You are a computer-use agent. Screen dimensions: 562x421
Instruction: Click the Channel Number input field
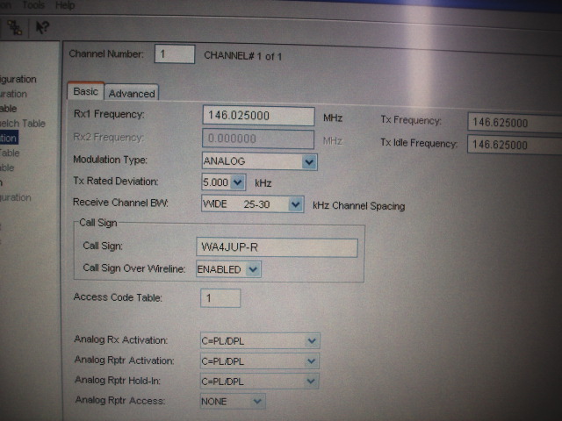click(x=174, y=54)
